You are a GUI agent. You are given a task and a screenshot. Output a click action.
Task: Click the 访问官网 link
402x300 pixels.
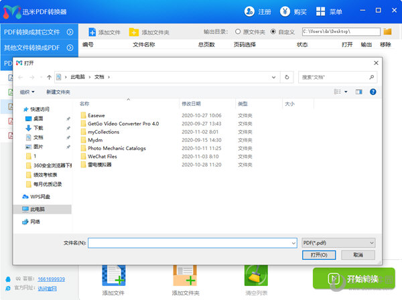coord(47,289)
